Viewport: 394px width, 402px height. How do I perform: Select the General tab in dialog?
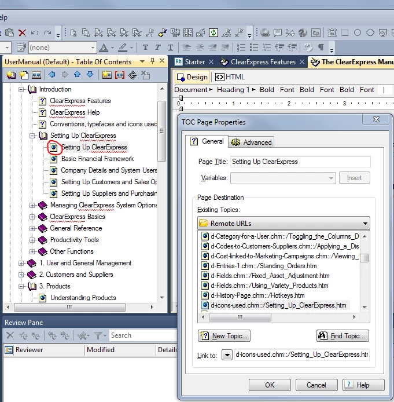tap(207, 141)
